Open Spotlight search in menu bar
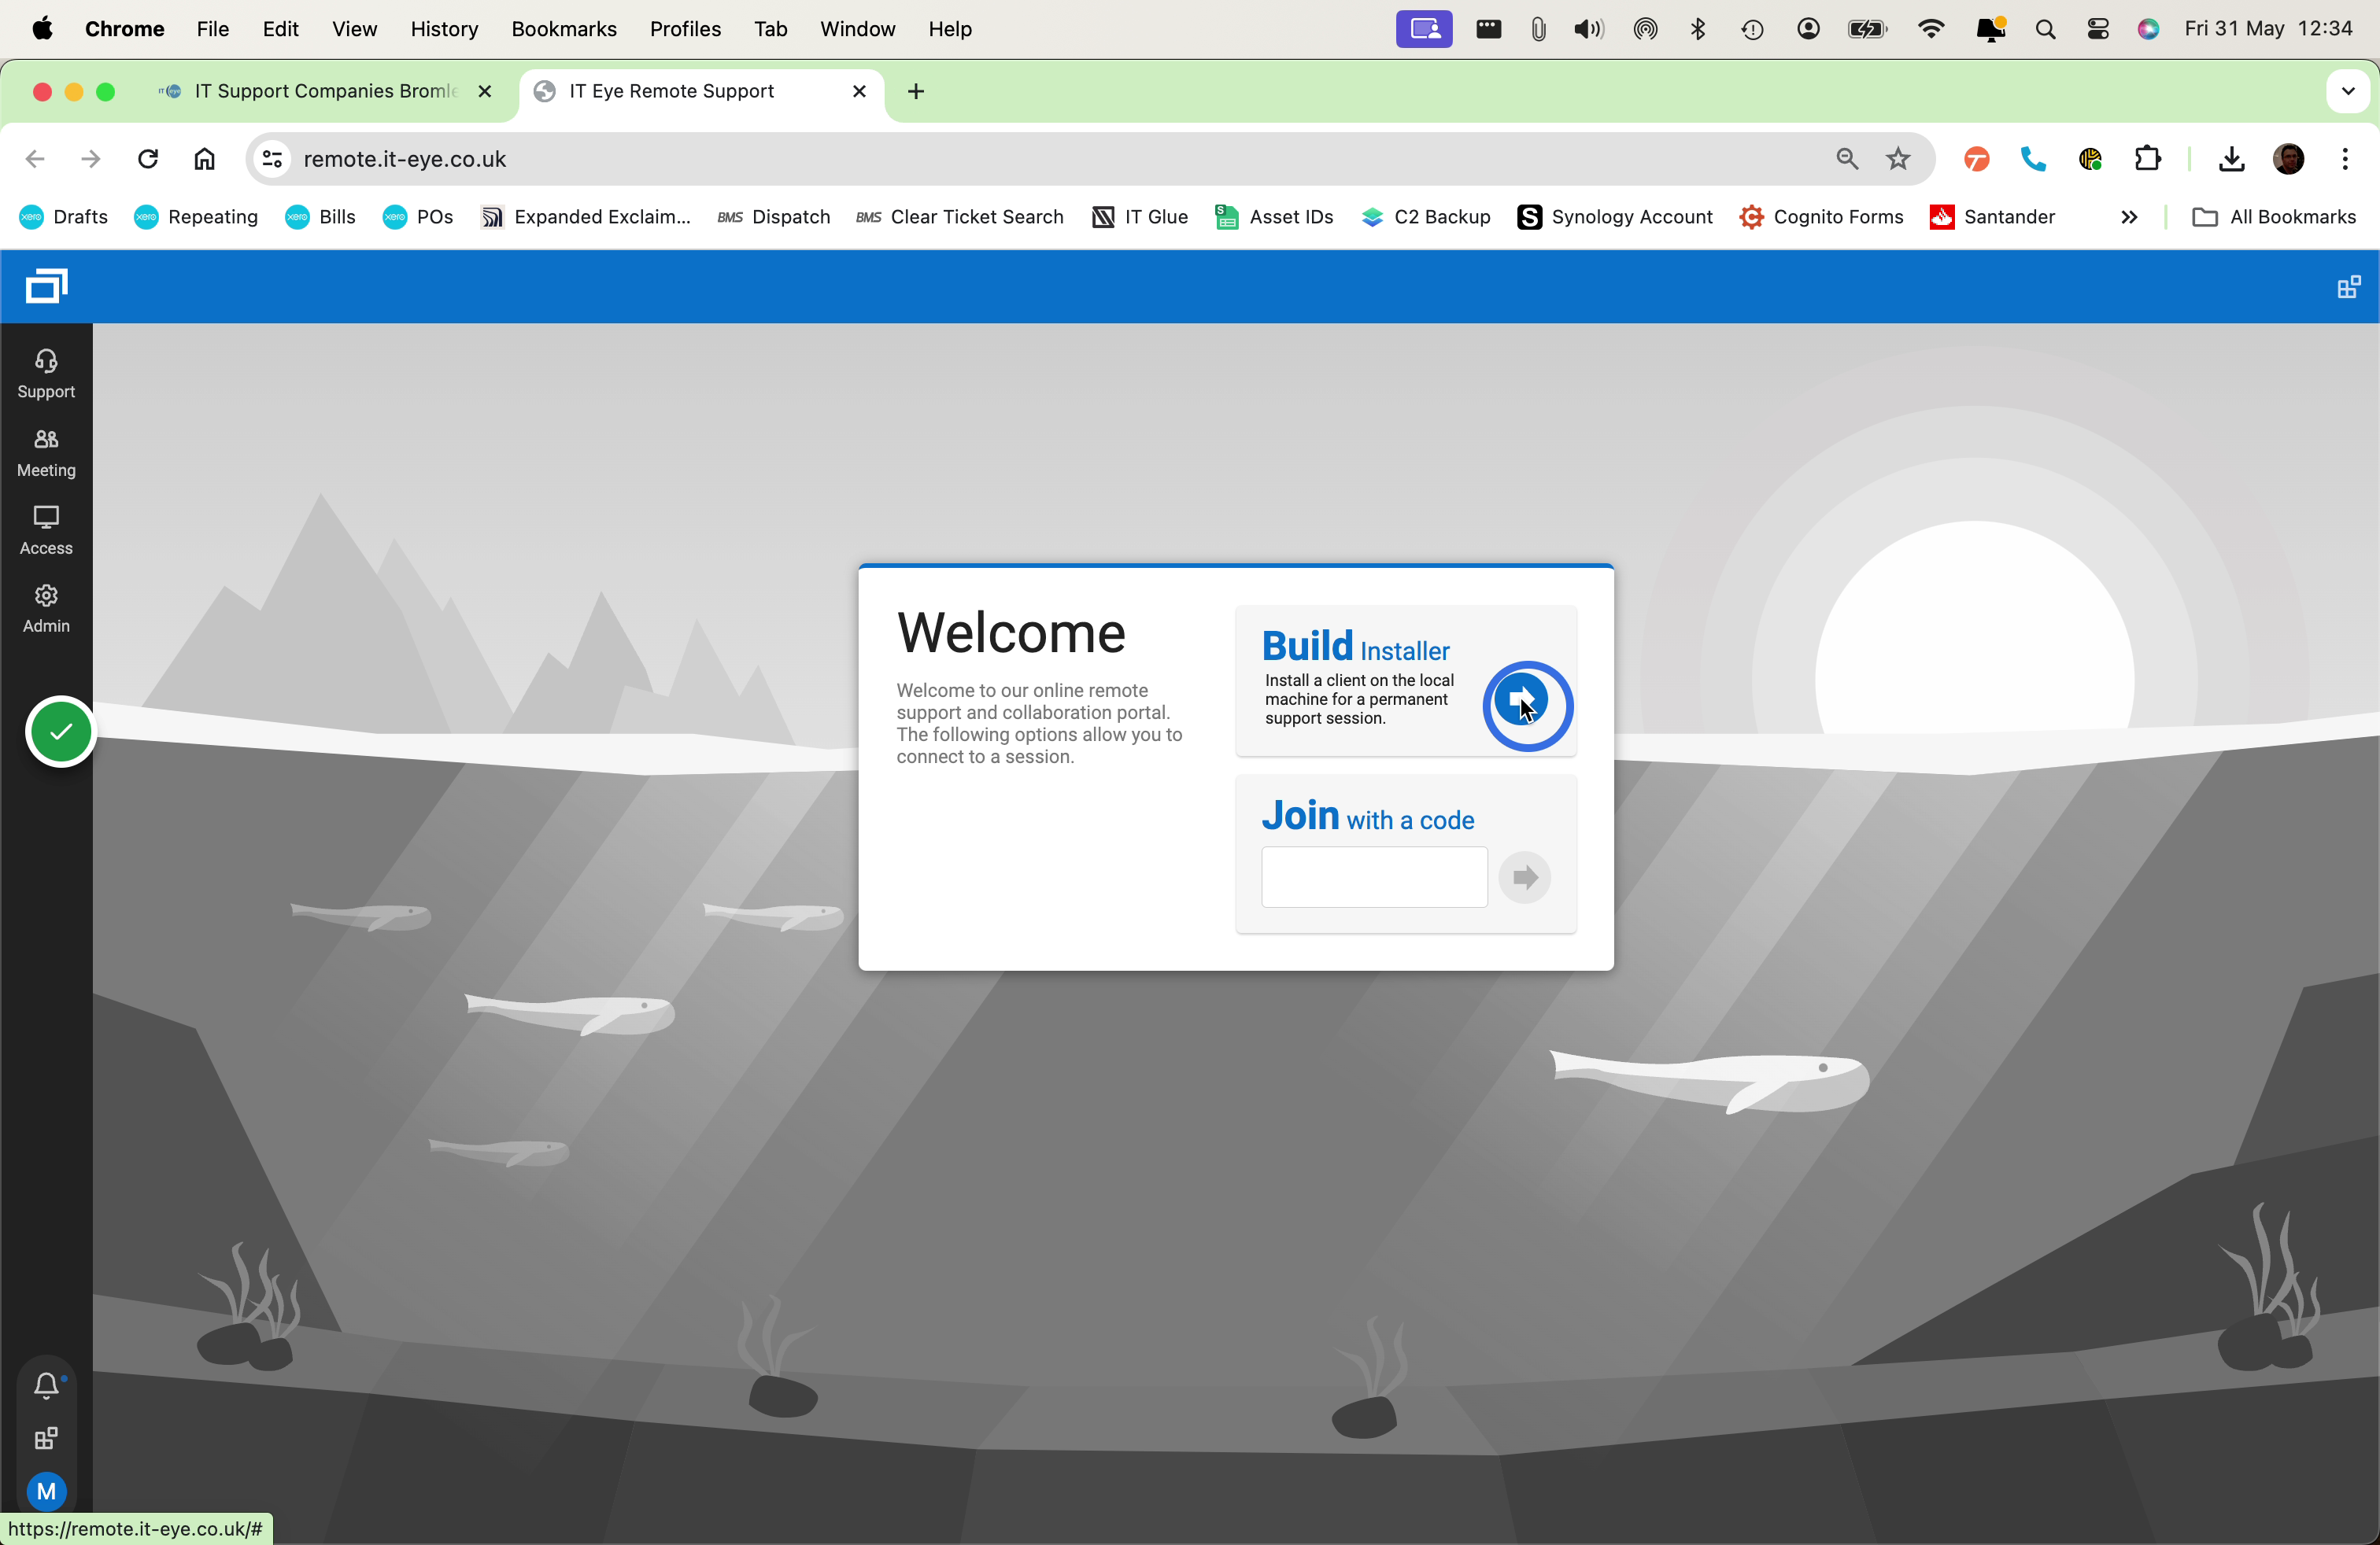The image size is (2380, 1545). [2045, 29]
